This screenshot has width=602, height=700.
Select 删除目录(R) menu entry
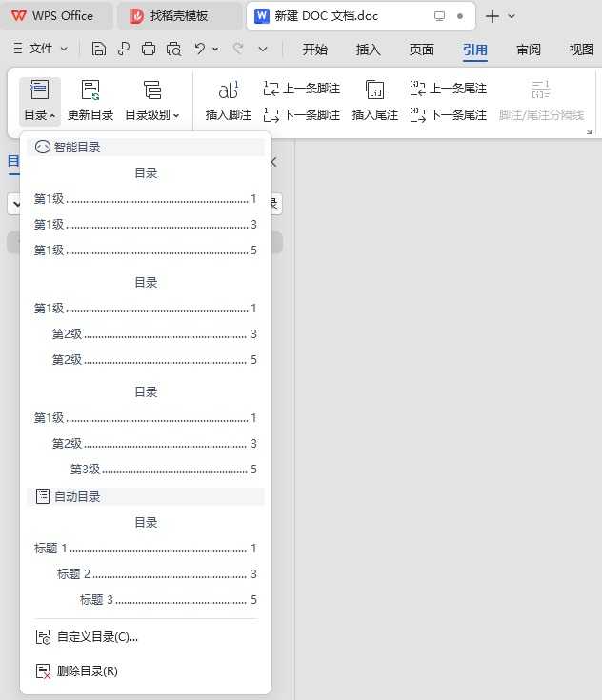pos(87,671)
